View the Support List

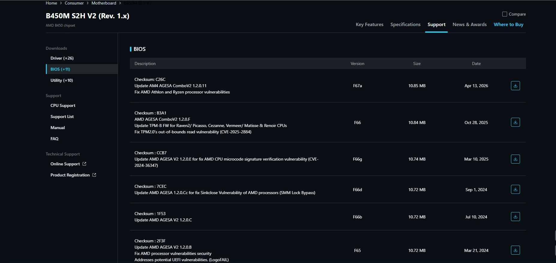click(62, 117)
